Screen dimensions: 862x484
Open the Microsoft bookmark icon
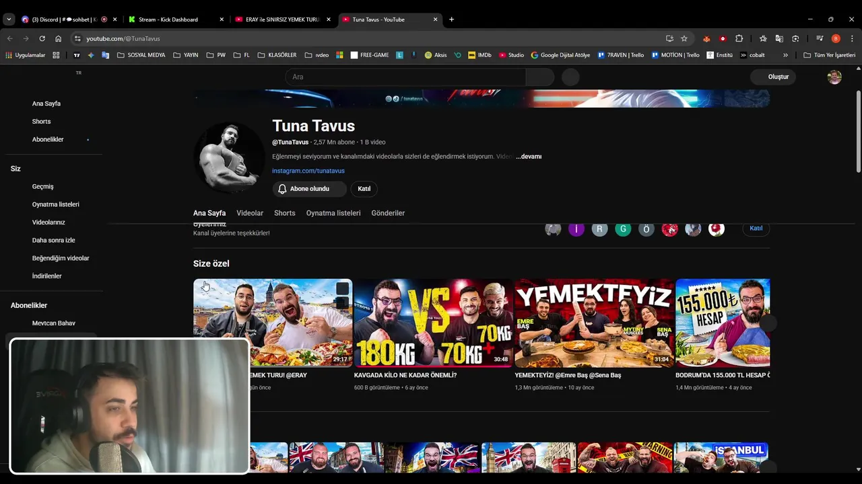[339, 55]
